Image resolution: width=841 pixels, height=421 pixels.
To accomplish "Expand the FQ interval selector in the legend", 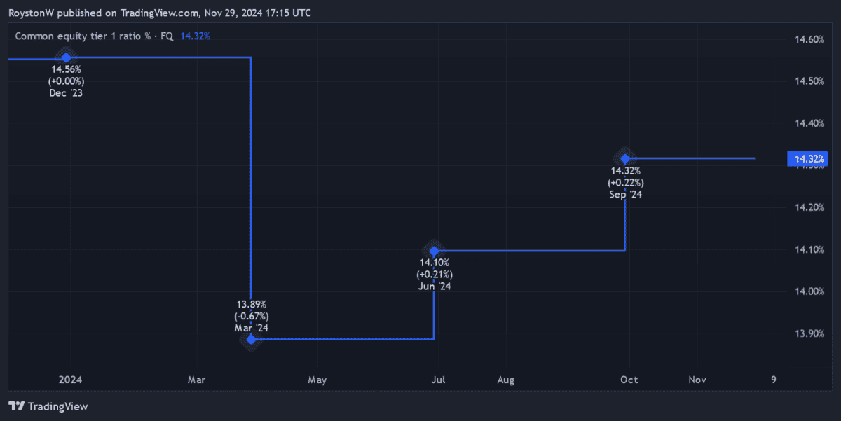I will pos(167,36).
